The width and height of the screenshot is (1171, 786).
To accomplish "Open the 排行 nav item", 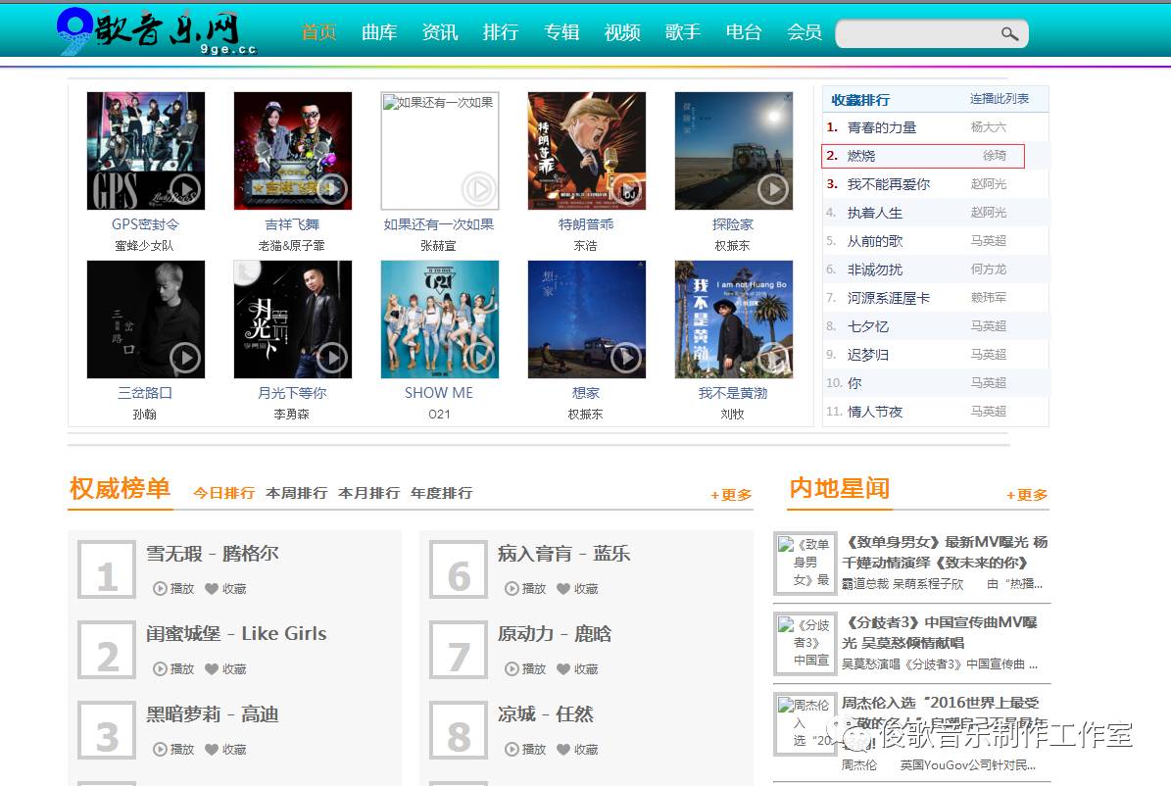I will tap(501, 32).
